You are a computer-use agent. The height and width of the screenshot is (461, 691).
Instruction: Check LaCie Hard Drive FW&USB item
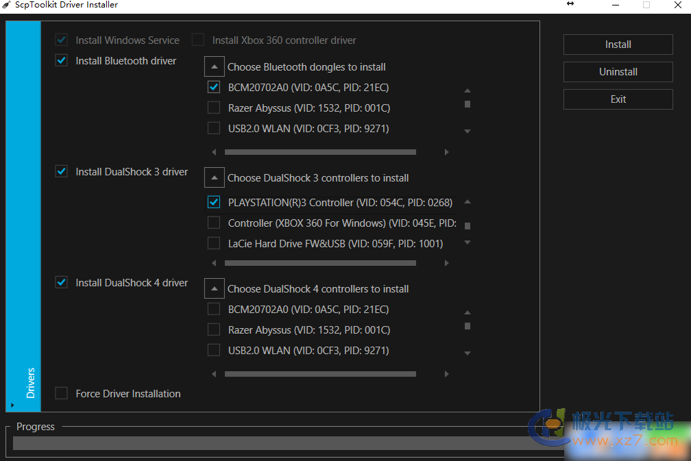point(214,243)
